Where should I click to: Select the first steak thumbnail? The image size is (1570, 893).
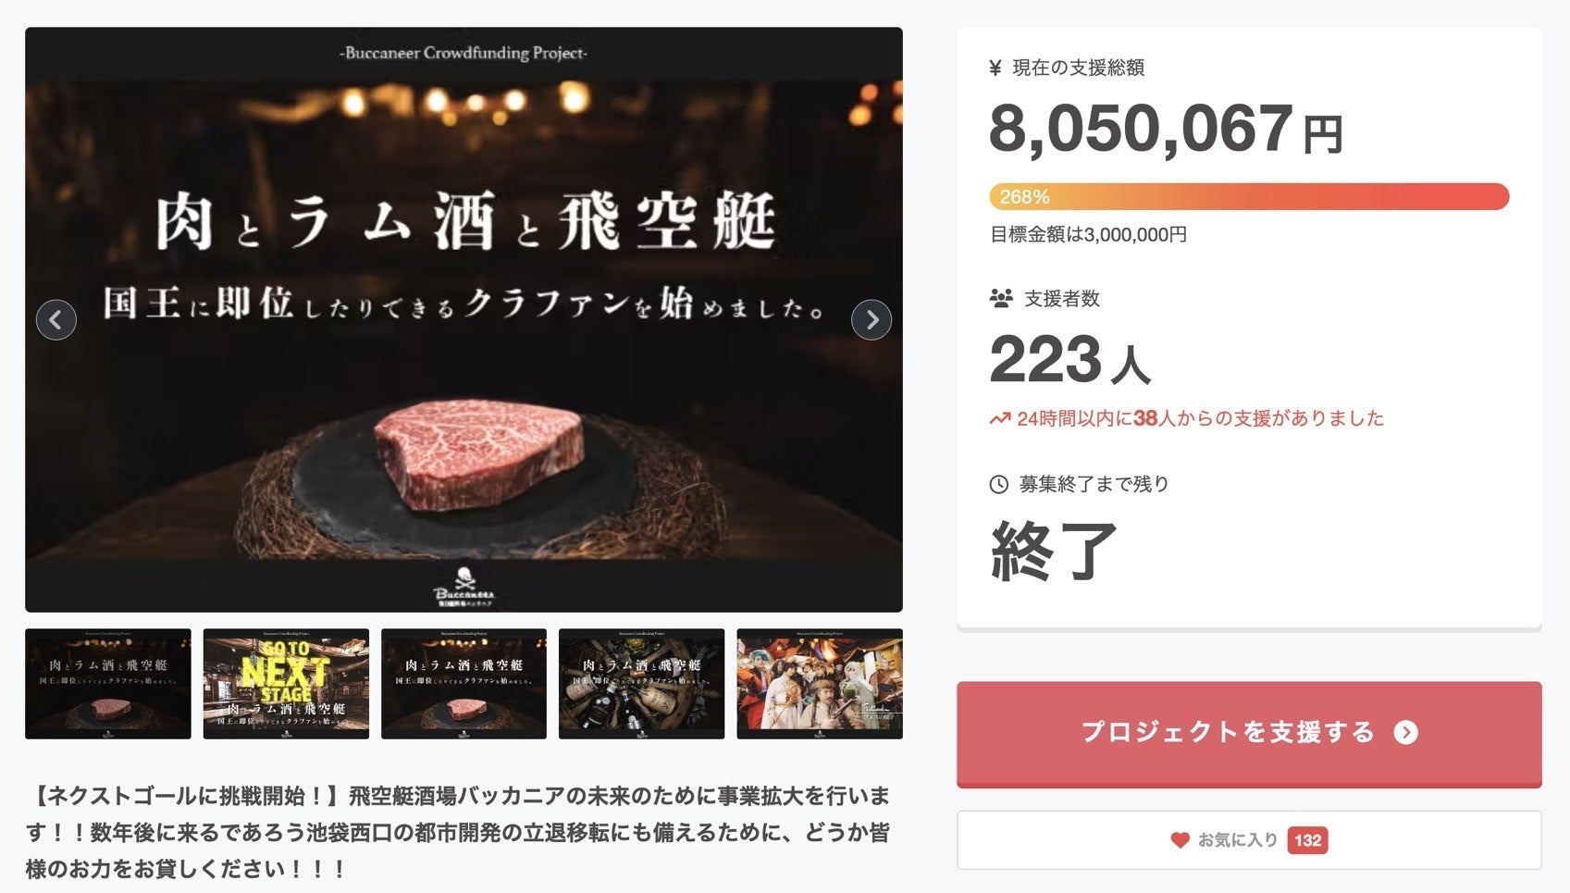(x=108, y=684)
